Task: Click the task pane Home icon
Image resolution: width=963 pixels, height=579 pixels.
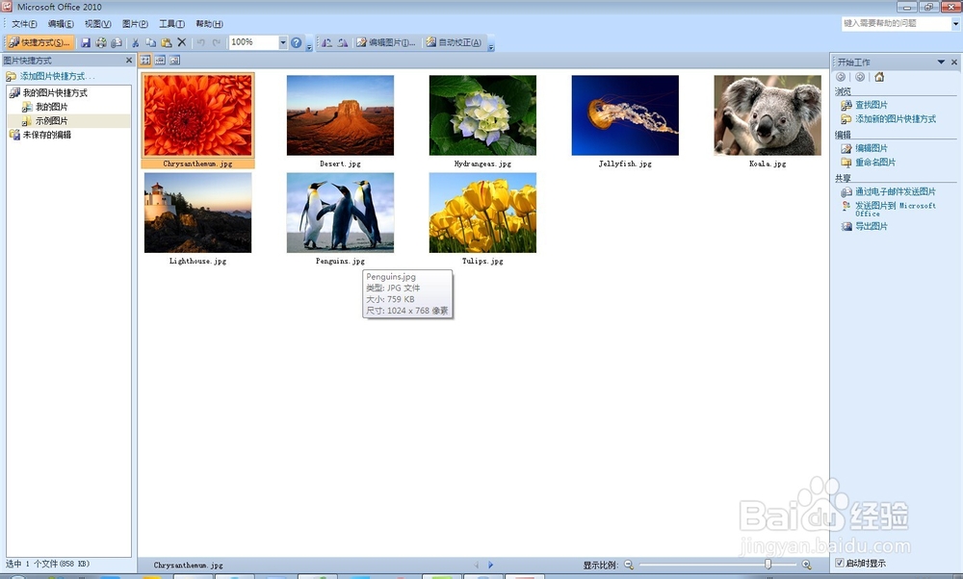Action: pos(879,77)
